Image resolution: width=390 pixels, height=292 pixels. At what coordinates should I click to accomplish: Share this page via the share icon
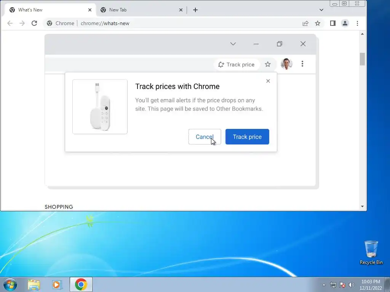click(x=305, y=23)
